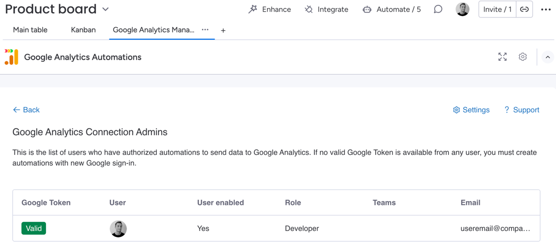Open the Integrate plug option
The width and height of the screenshot is (556, 247).
coord(326,10)
